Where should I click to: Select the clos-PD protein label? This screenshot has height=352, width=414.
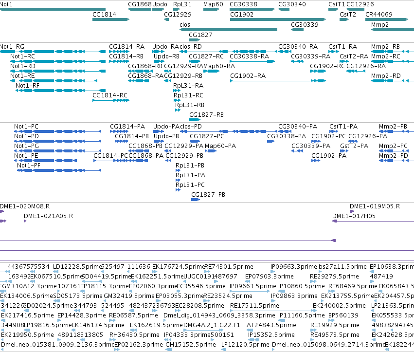[x=191, y=127]
